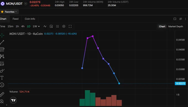188x107 pixels.
Task: Click the MON/USDT · 1D · KuCoin legend
Action: (26, 34)
